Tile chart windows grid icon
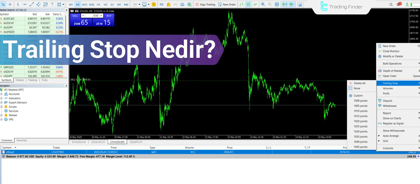The width and height of the screenshot is (420, 184). 277,4
